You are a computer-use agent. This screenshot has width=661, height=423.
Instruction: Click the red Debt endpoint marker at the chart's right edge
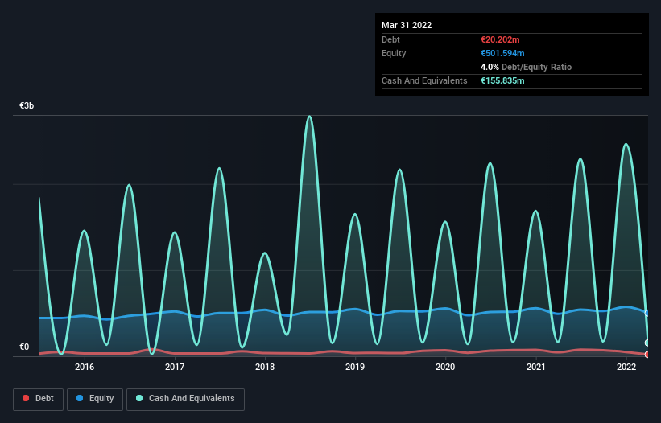click(x=647, y=354)
